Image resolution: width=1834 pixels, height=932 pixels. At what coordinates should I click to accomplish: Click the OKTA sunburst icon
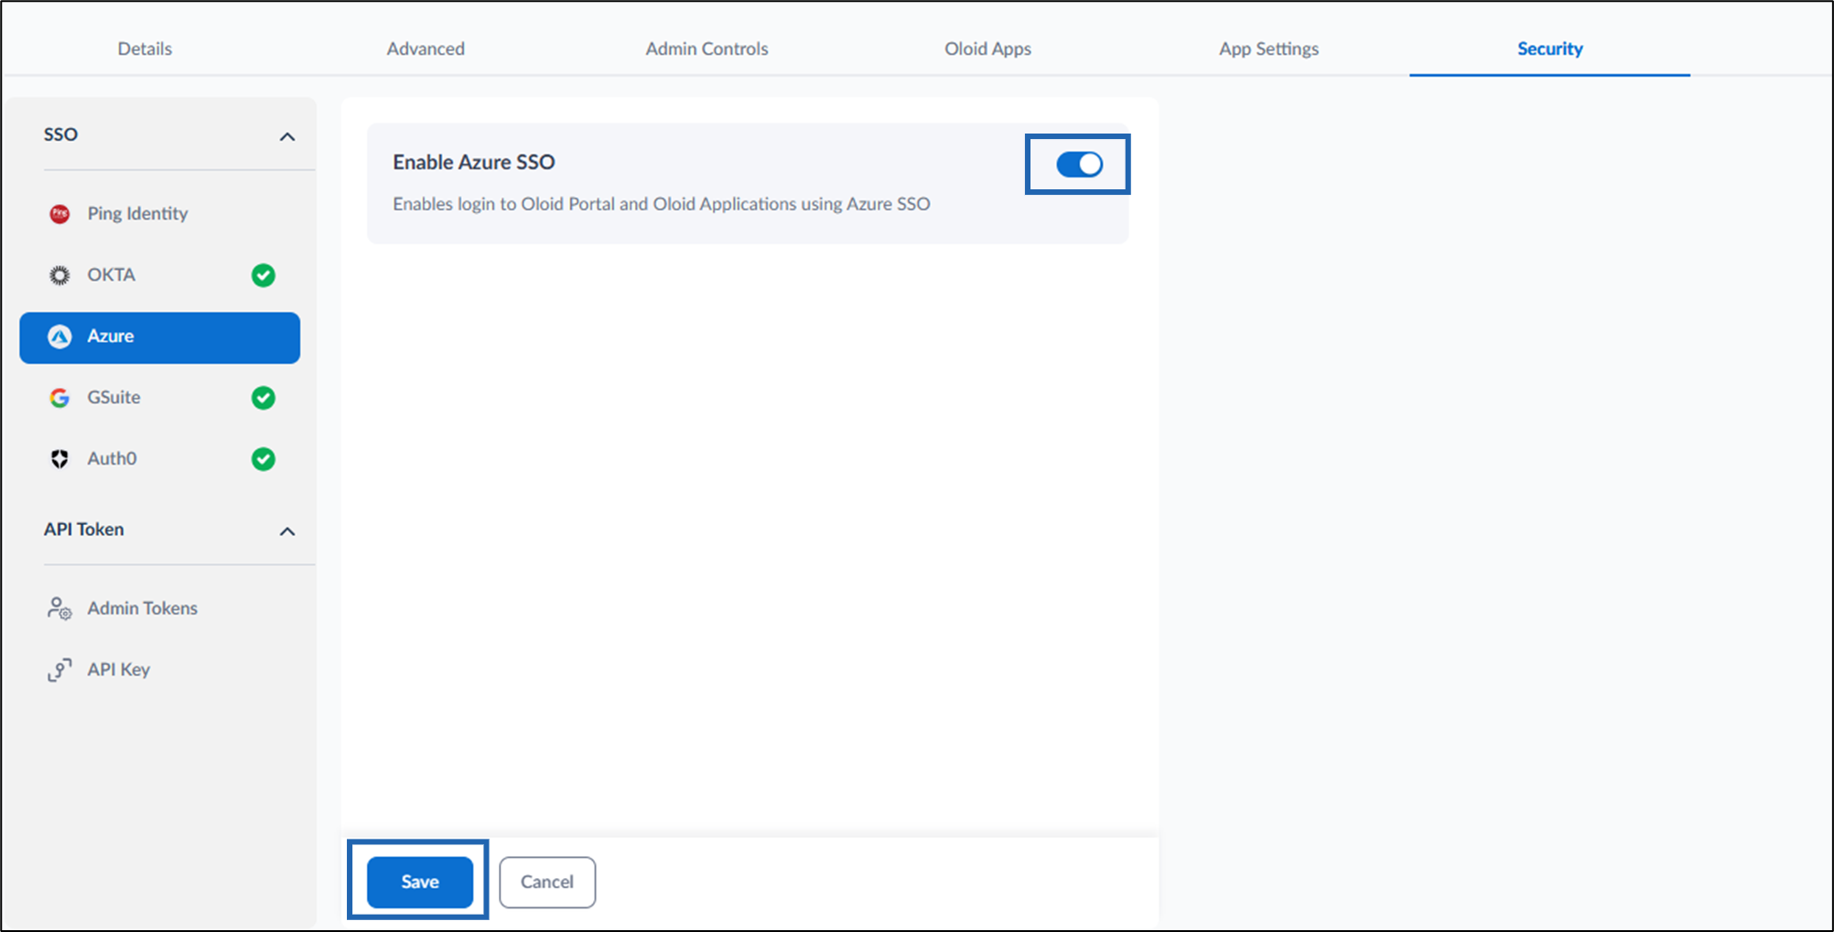pos(59,275)
